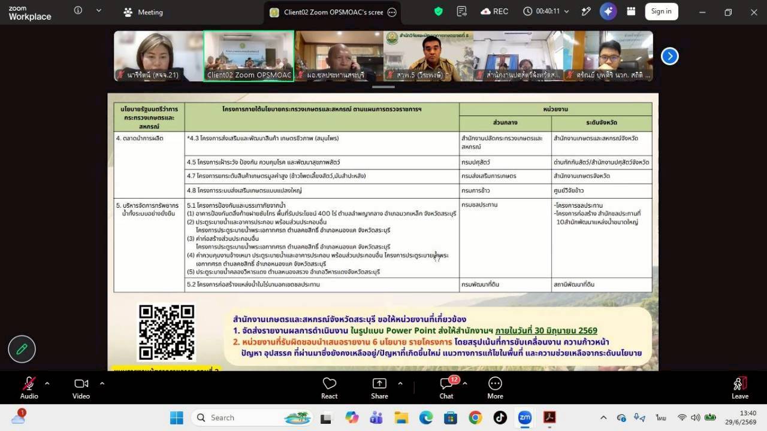Click the Sign in button
767x431 pixels.
[662, 11]
